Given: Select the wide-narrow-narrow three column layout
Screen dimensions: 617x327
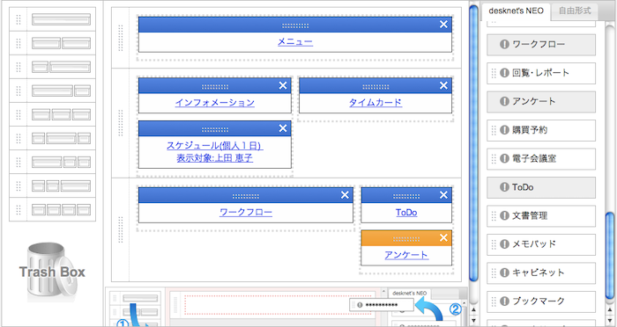Looking at the screenshot, I should click(x=61, y=162).
